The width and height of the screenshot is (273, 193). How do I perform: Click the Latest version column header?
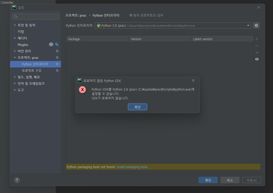[222, 39]
